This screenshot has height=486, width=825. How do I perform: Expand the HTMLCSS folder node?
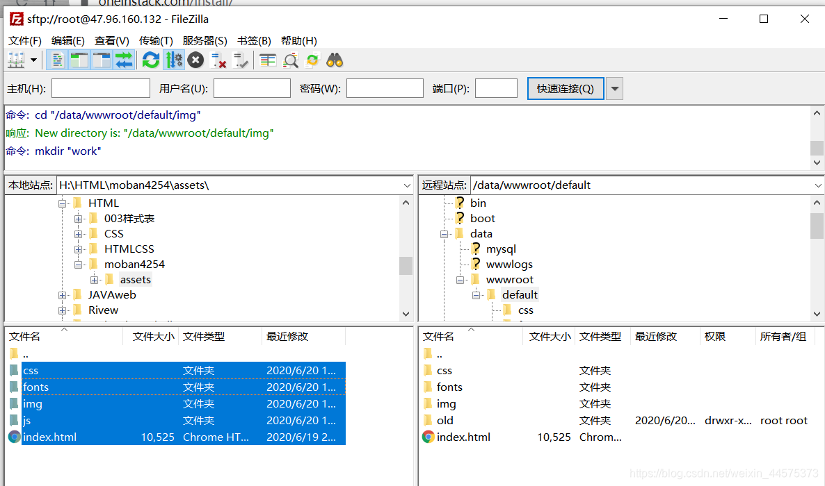(78, 249)
